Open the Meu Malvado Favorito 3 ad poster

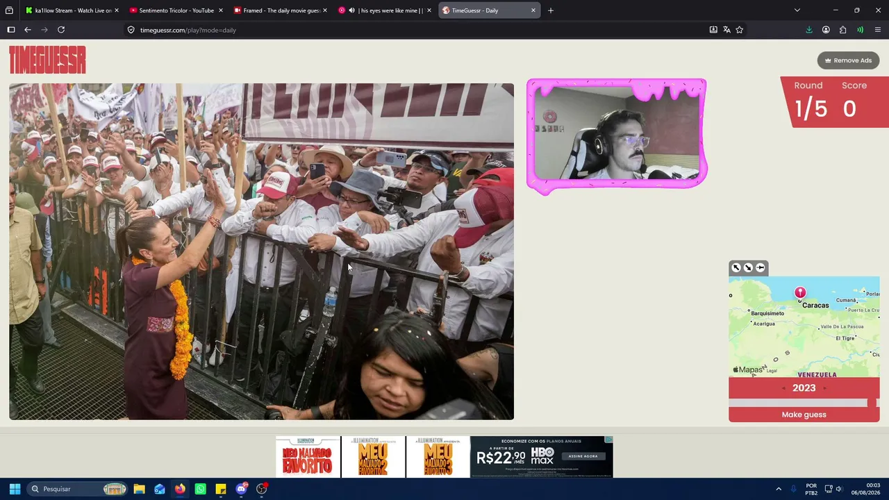point(438,457)
